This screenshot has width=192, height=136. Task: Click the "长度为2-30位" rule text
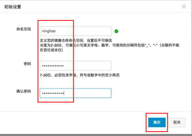point(51,45)
